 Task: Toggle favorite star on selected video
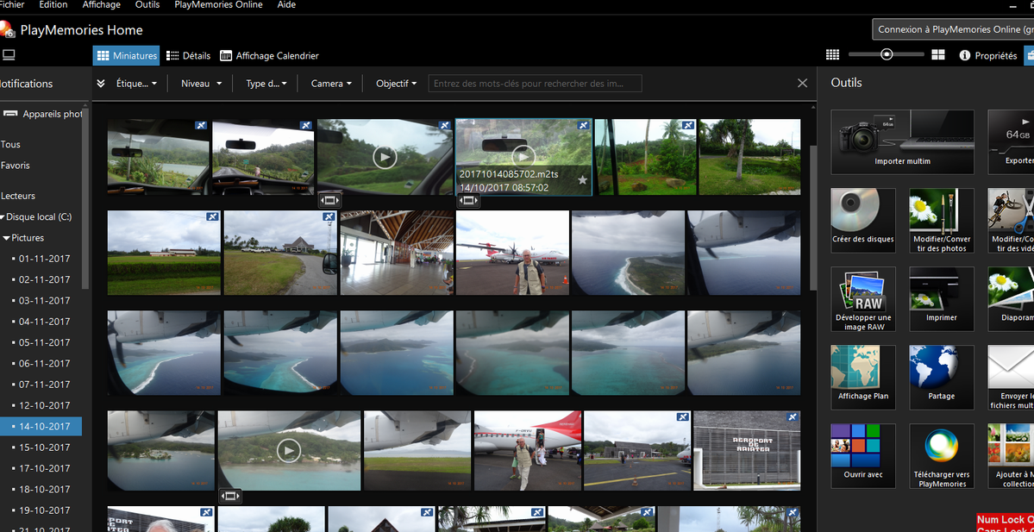pyautogui.click(x=582, y=180)
